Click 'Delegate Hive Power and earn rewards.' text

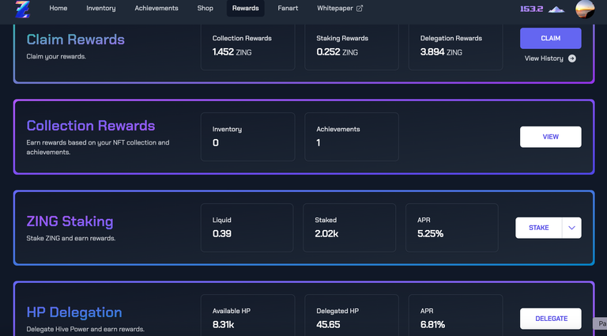pos(85,330)
